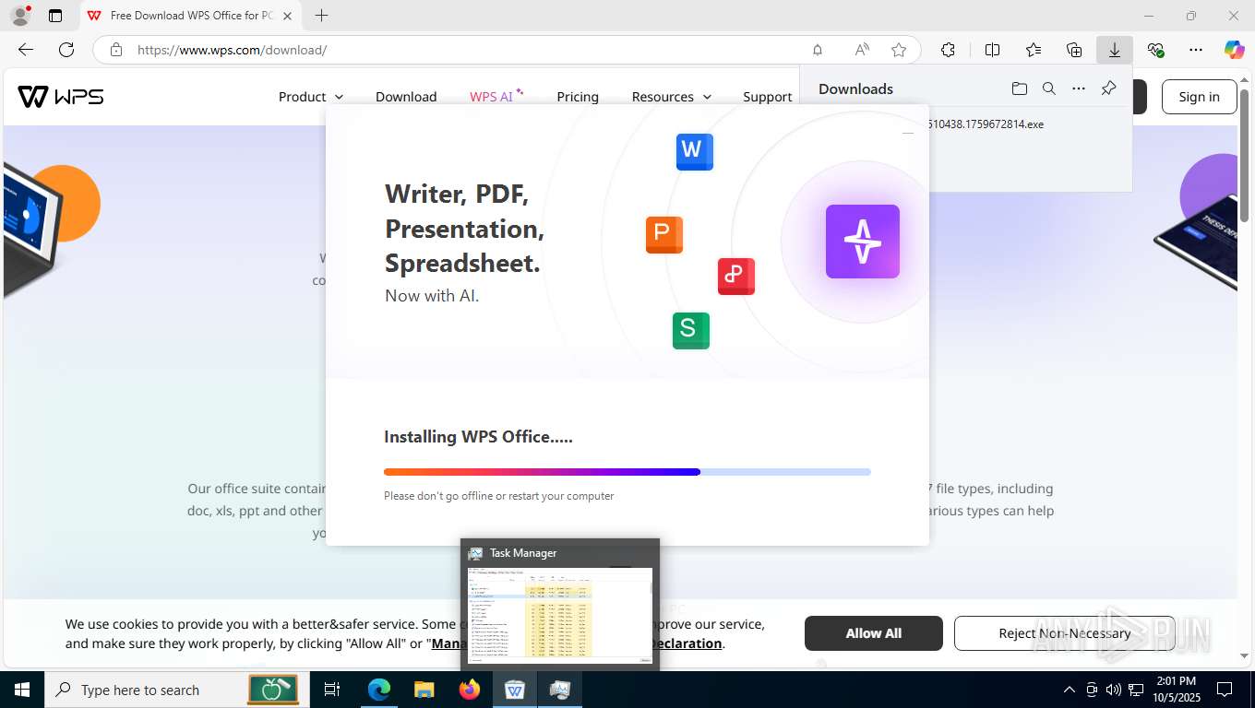Open Windows notification center icon
The height and width of the screenshot is (708, 1255).
1225,690
